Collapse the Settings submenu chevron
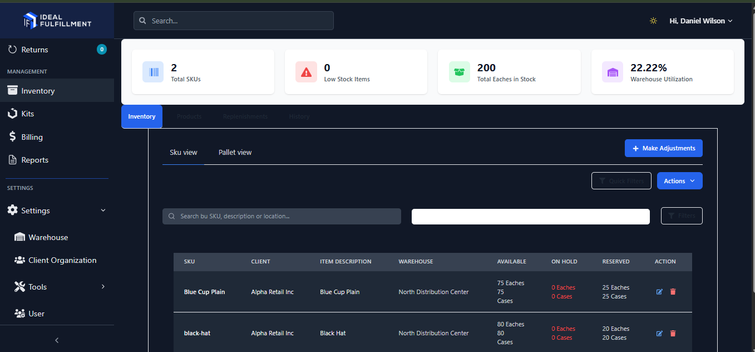The image size is (755, 352). coord(103,211)
